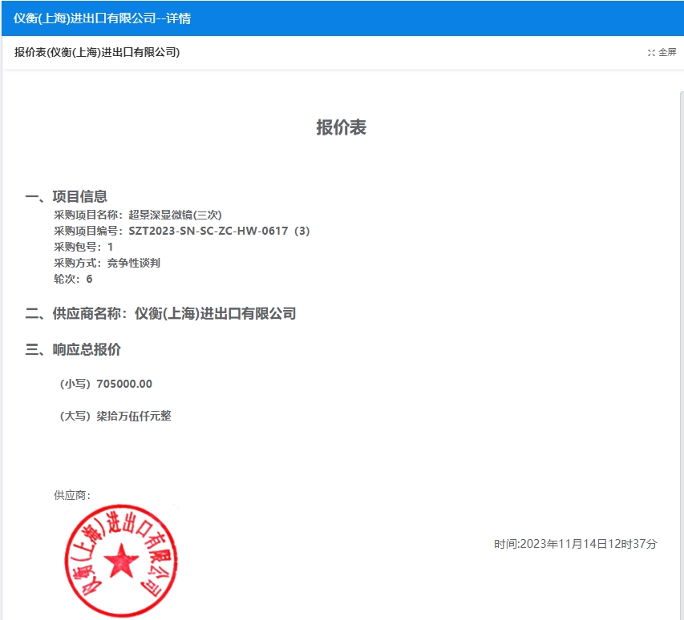Click the supplier name heading 二、供应商名称
The image size is (684, 620).
(160, 313)
